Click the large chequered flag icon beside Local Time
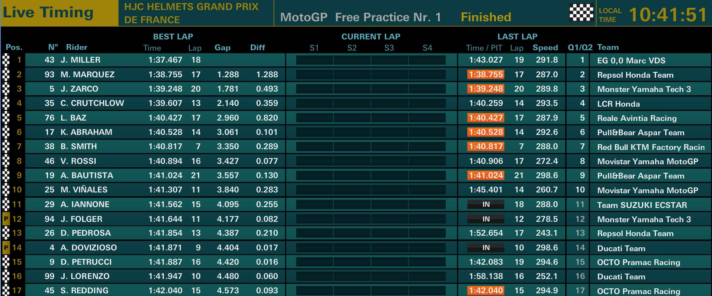Screen dimensions: 712x296 pyautogui.click(x=582, y=13)
